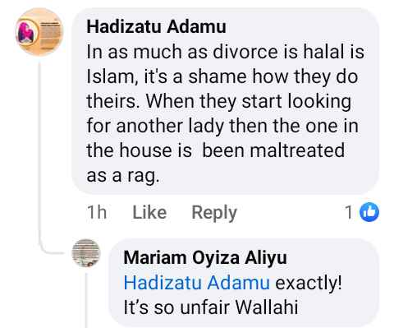This screenshot has width=394, height=328.
Task: Follow the blue Hadizatu Adamu mention in the reply
Action: [x=197, y=283]
